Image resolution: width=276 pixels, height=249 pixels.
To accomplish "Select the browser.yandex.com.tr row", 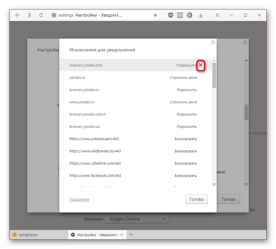I will [x=136, y=114].
